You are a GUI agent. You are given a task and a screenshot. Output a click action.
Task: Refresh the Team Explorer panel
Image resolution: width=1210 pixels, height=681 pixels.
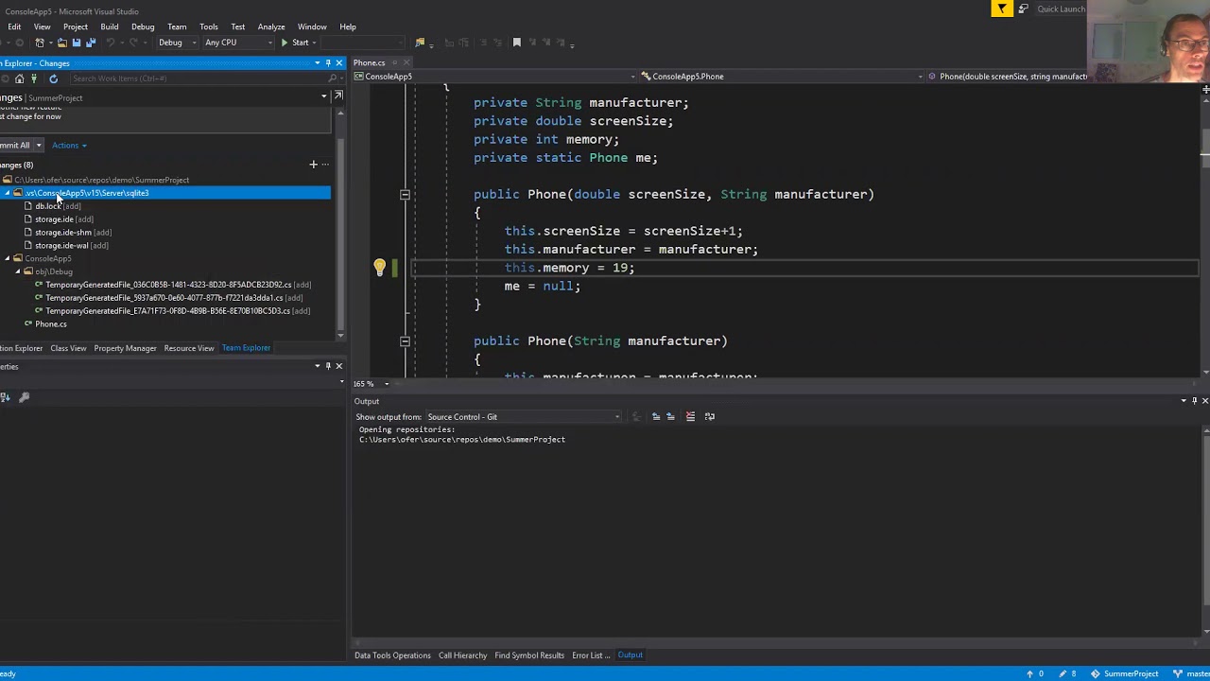tap(53, 79)
